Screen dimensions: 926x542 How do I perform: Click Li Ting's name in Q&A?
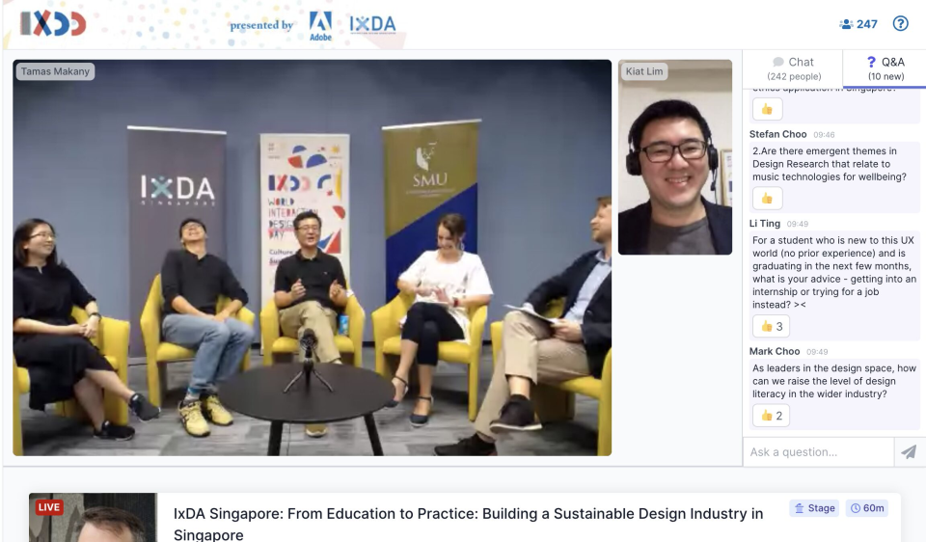pos(765,223)
